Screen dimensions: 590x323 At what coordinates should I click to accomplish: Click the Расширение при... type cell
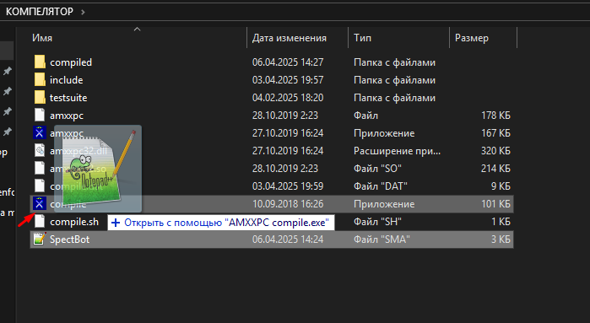pos(397,151)
